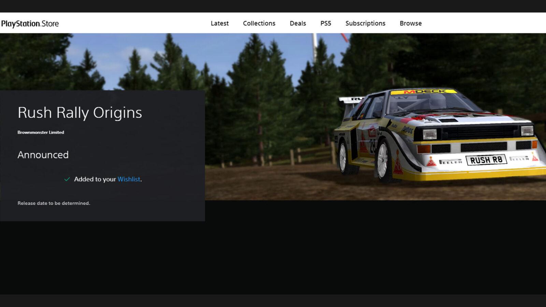Open the Latest section

point(219,23)
